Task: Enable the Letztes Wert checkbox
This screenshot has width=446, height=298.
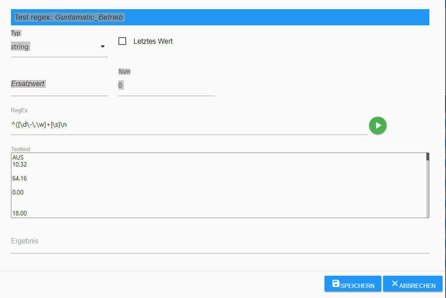Action: 122,41
